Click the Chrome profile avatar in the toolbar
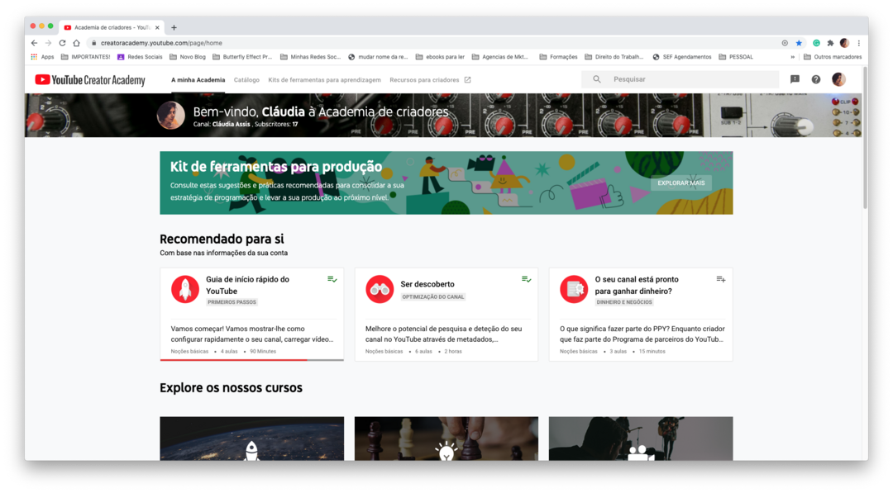893x493 pixels. pyautogui.click(x=844, y=43)
